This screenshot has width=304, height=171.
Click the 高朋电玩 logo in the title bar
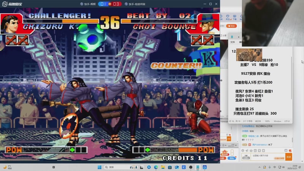click(x=12, y=4)
